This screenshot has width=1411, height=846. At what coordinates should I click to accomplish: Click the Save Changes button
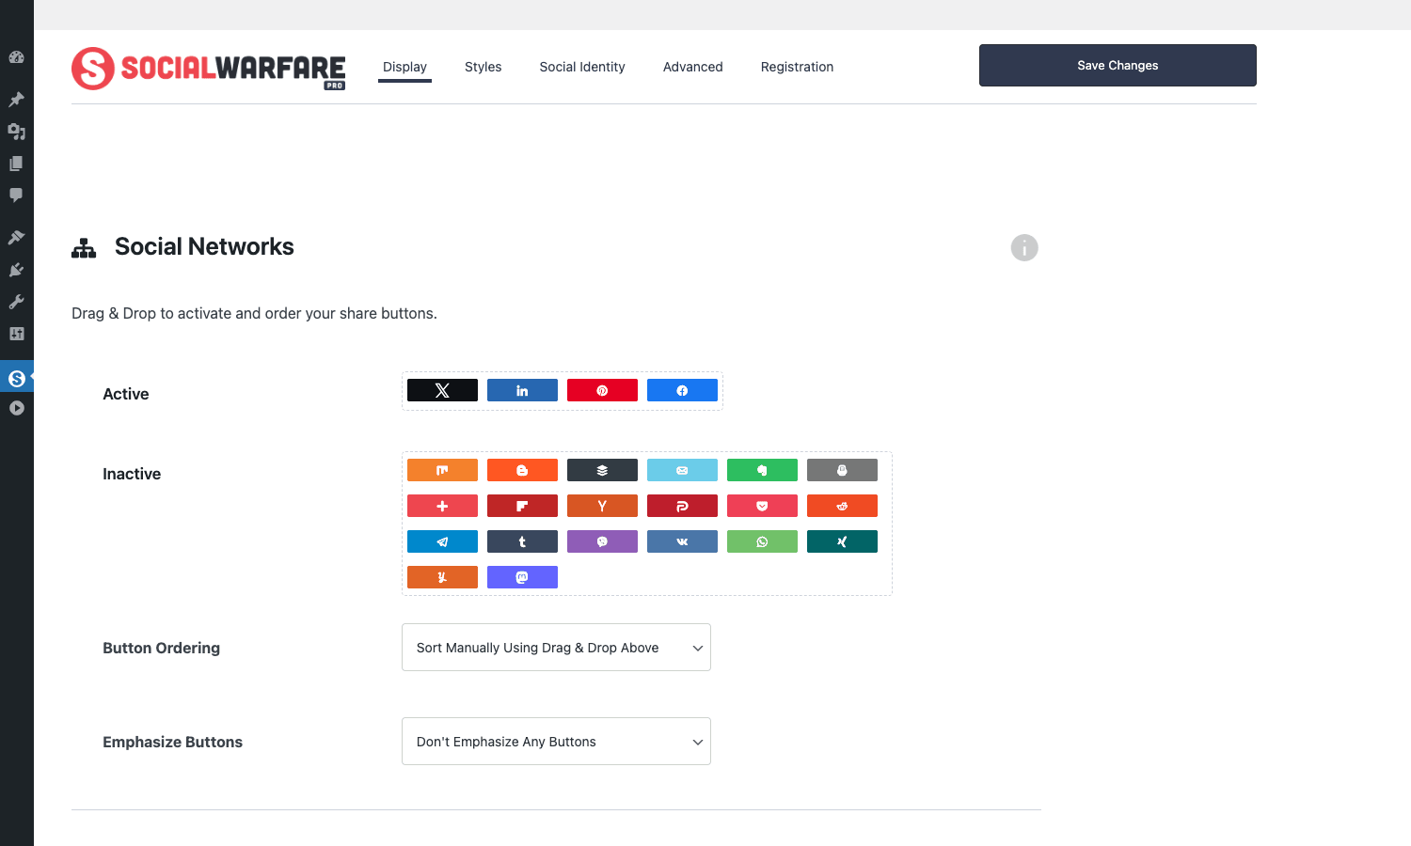click(x=1118, y=66)
